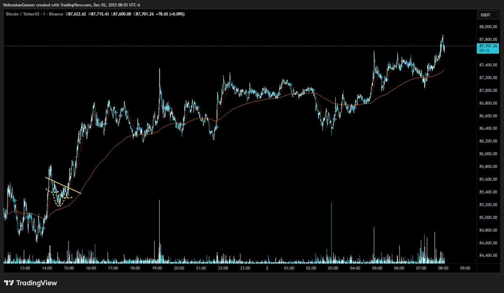Click the 05:00 time axis label
The image size is (504, 293).
click(x=377, y=268)
